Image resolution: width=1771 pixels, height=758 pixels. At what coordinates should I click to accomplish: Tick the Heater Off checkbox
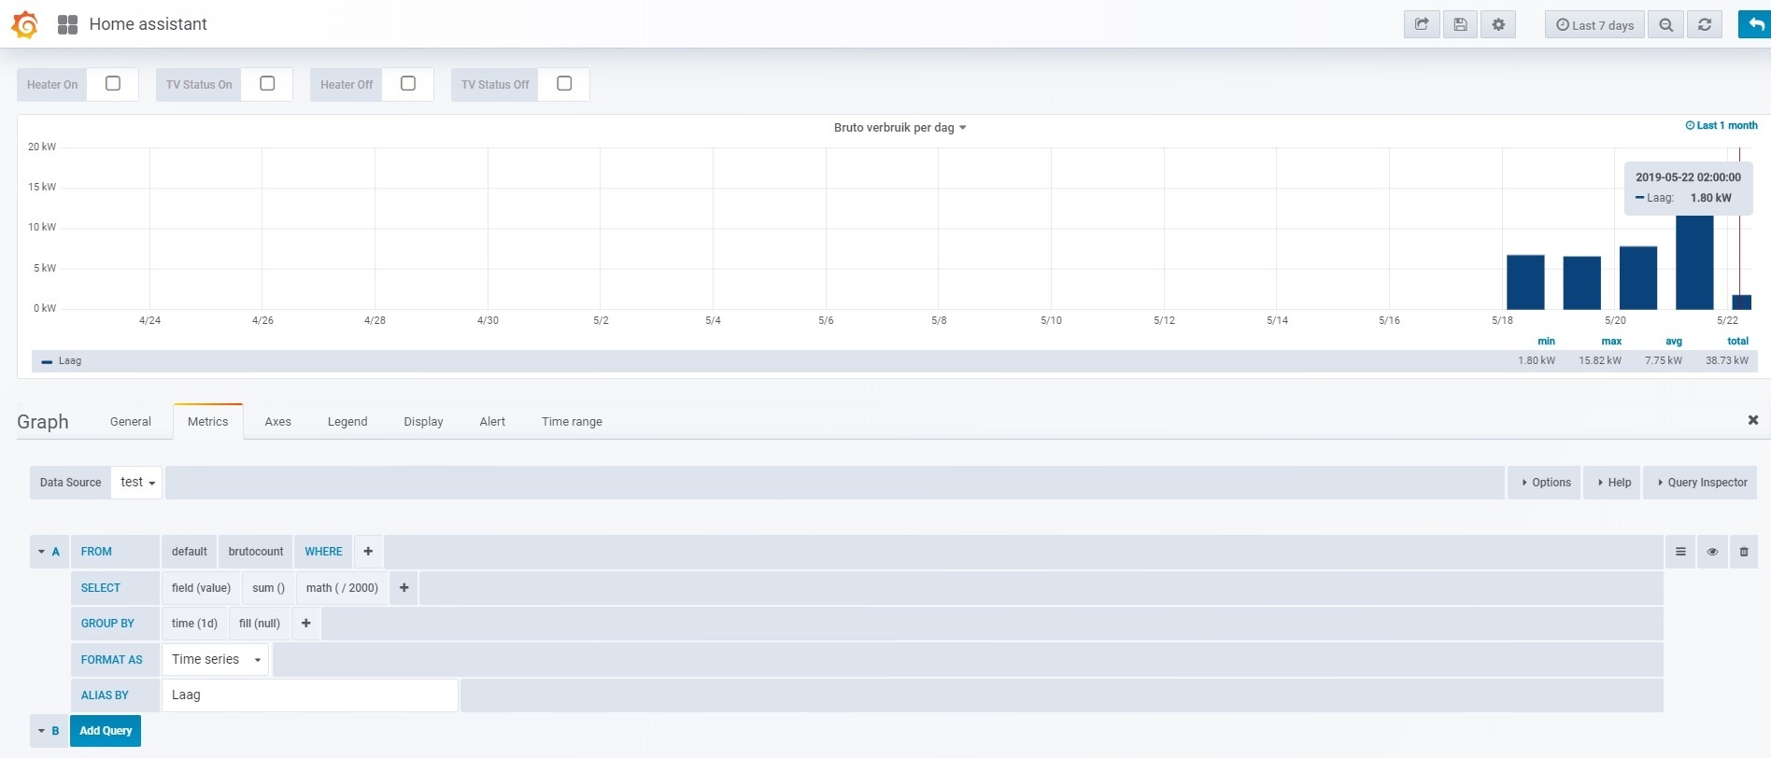(408, 84)
